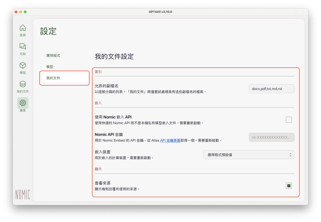This screenshot has height=222, width=321.
Task: Enable the 使用 Nomic 嵌入 API checkbox
Action: coord(289,120)
